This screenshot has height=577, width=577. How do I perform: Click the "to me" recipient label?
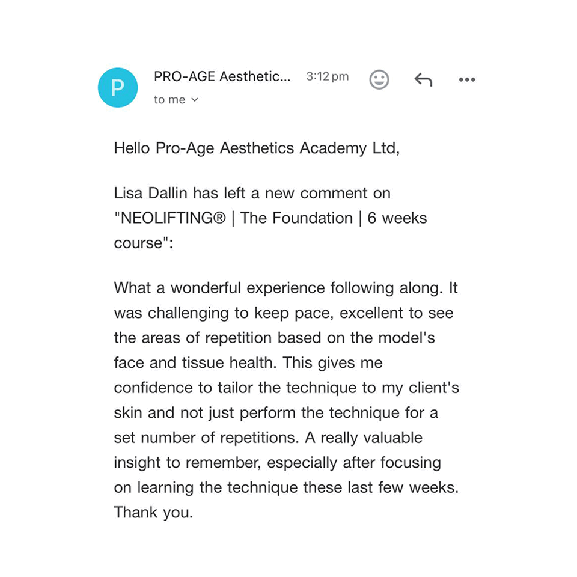[x=169, y=100]
